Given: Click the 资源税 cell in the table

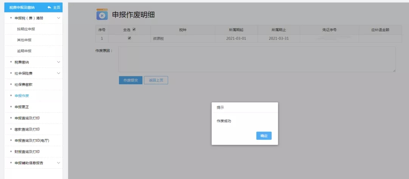Looking at the screenshot, I should (183, 39).
